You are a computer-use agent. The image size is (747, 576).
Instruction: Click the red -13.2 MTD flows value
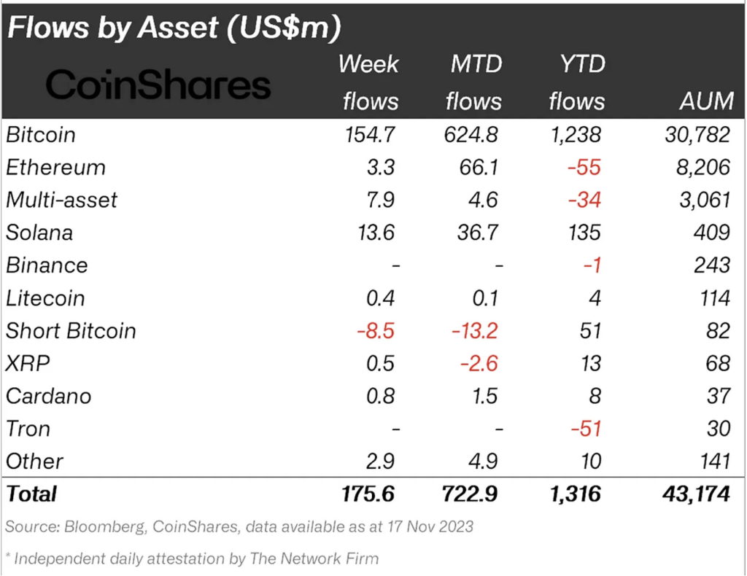pyautogui.click(x=474, y=331)
